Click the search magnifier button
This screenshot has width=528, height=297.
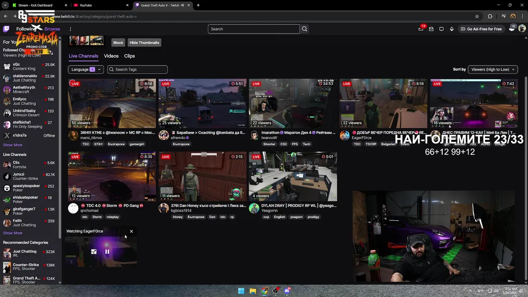tap(304, 29)
